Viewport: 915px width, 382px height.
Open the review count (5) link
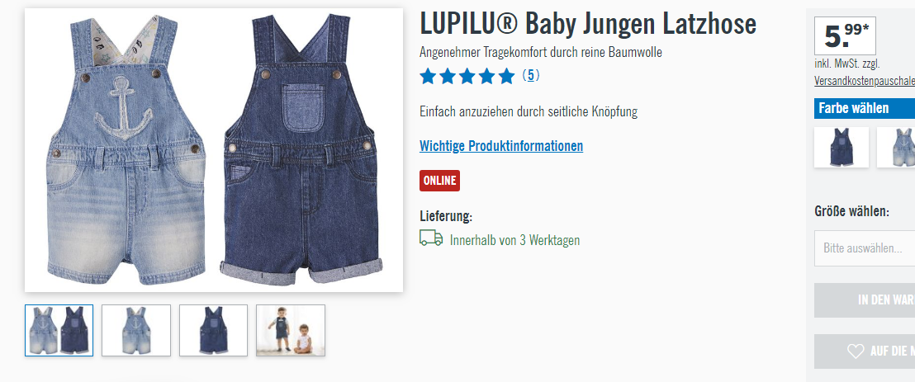[530, 75]
